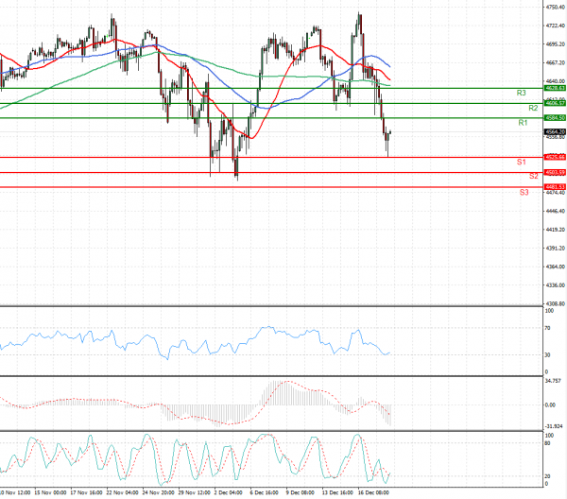The width and height of the screenshot is (567, 499).
Task: Select the red 4481.53 price tag
Action: click(555, 187)
